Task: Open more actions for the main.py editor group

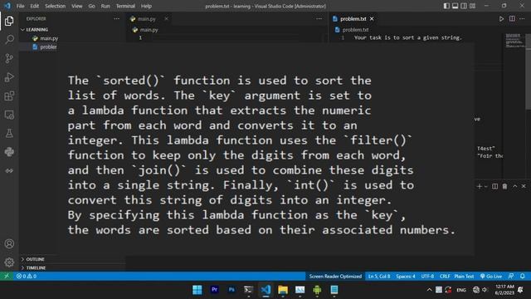Action: (x=319, y=19)
